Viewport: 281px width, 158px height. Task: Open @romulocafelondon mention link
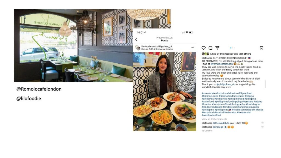(x=221, y=64)
